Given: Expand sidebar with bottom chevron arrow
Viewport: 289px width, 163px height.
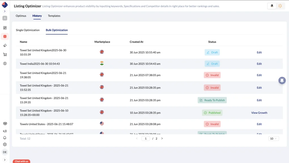Looking at the screenshot, I should pos(5,160).
